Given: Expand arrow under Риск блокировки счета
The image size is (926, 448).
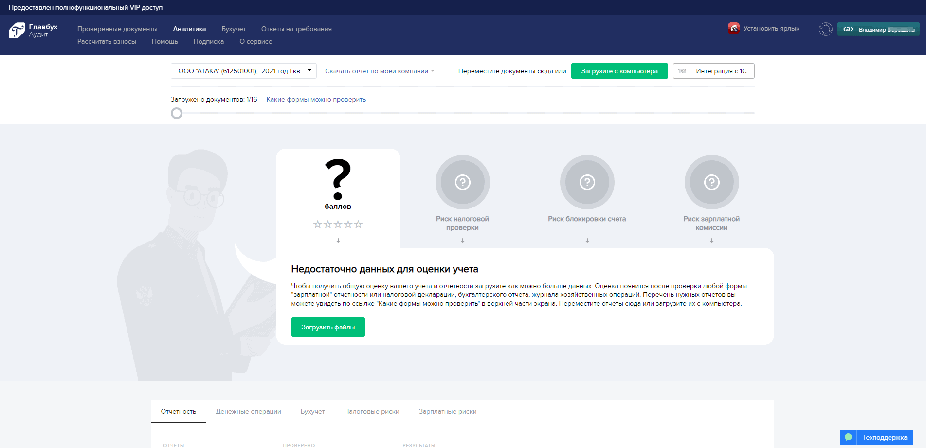Looking at the screenshot, I should pyautogui.click(x=587, y=241).
